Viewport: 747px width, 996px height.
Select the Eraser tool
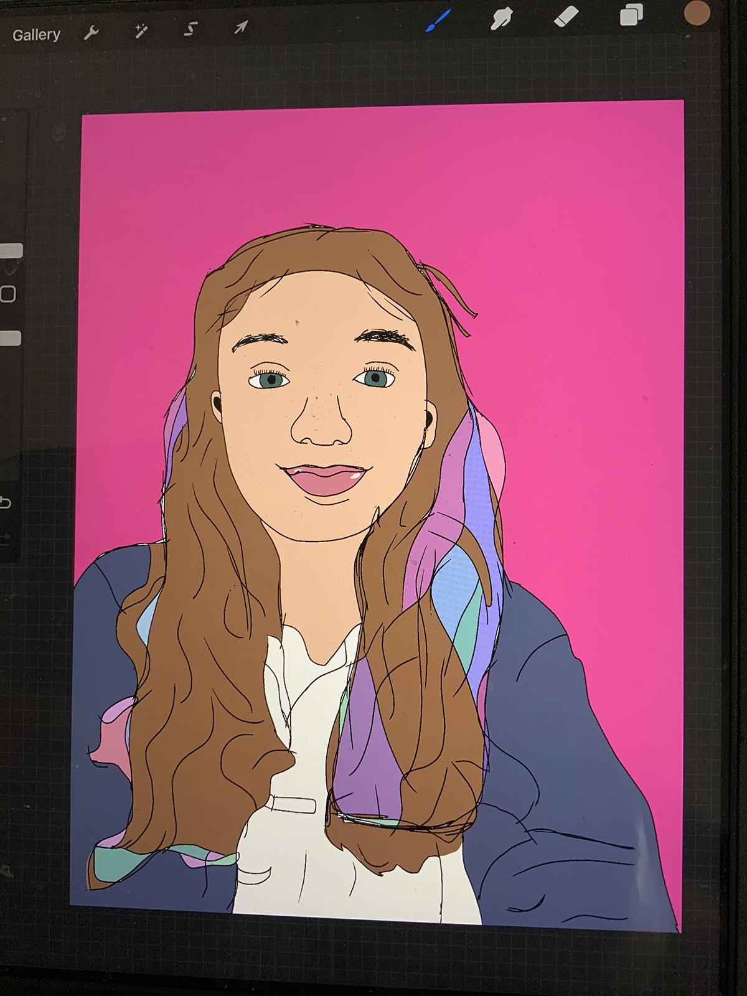pyautogui.click(x=566, y=17)
